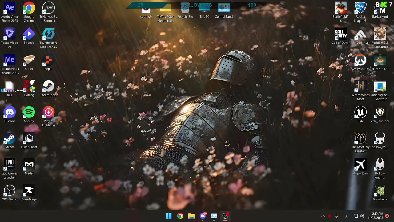
Task: Select the blur file on the desktop
Action: click(10, 89)
